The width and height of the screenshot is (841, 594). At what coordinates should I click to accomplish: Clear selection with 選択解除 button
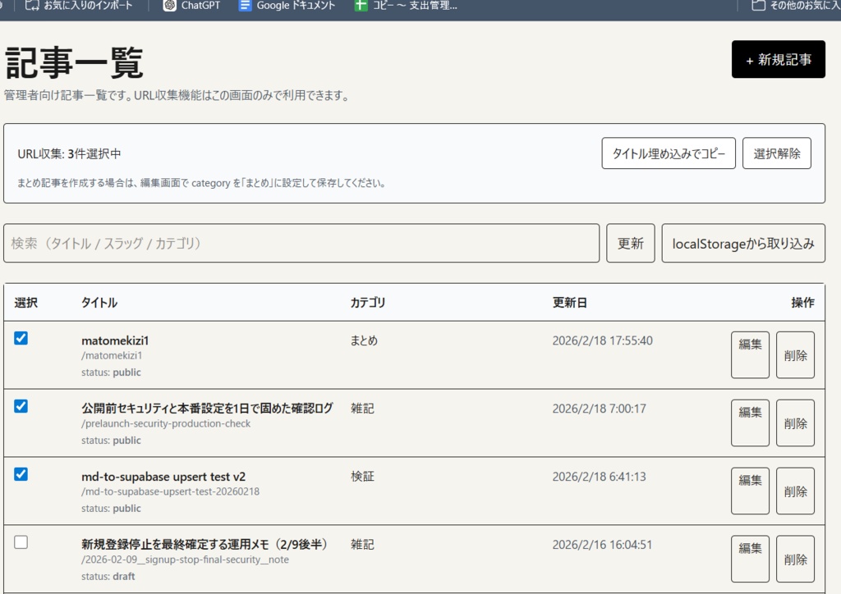click(x=776, y=153)
